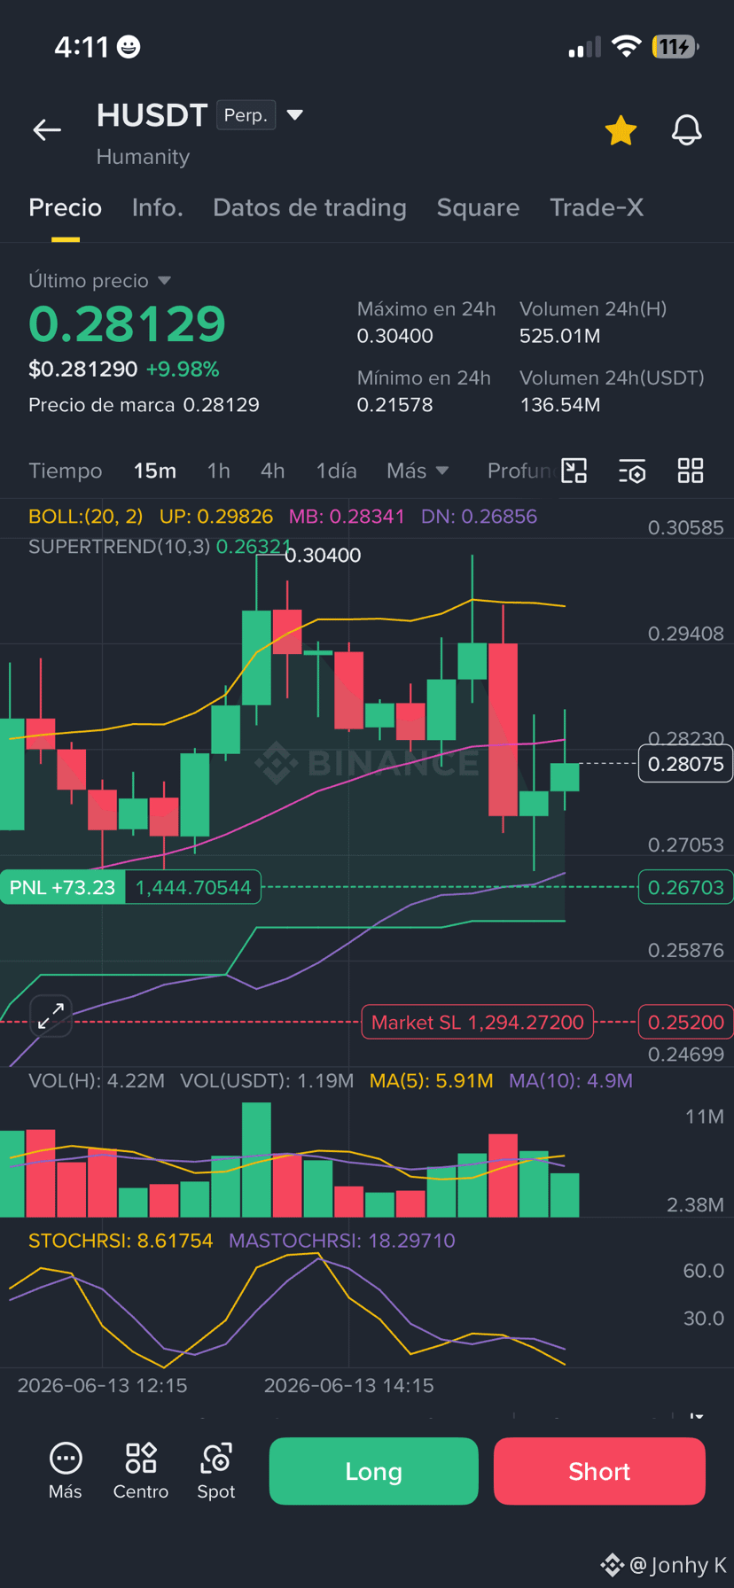Image resolution: width=734 pixels, height=1588 pixels.
Task: Switch to the Precio tab
Action: tap(65, 207)
